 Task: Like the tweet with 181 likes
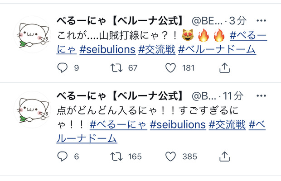click(x=170, y=68)
